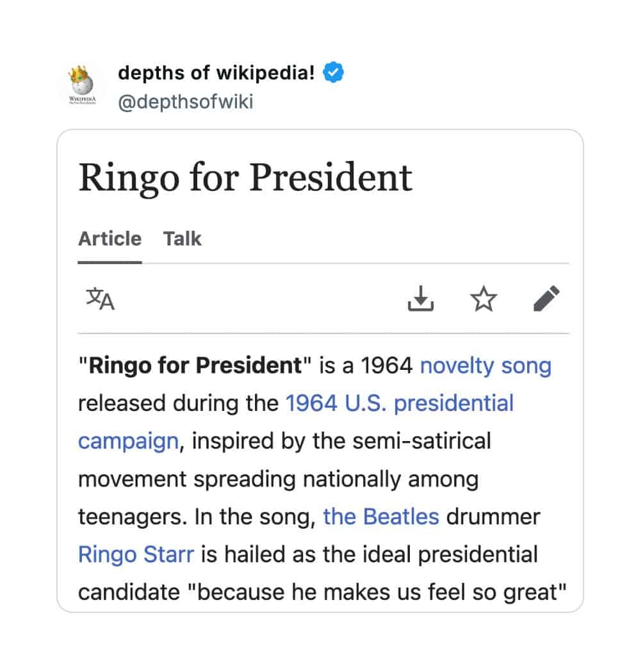Click the download article icon
The height and width of the screenshot is (668, 638).
click(x=420, y=299)
